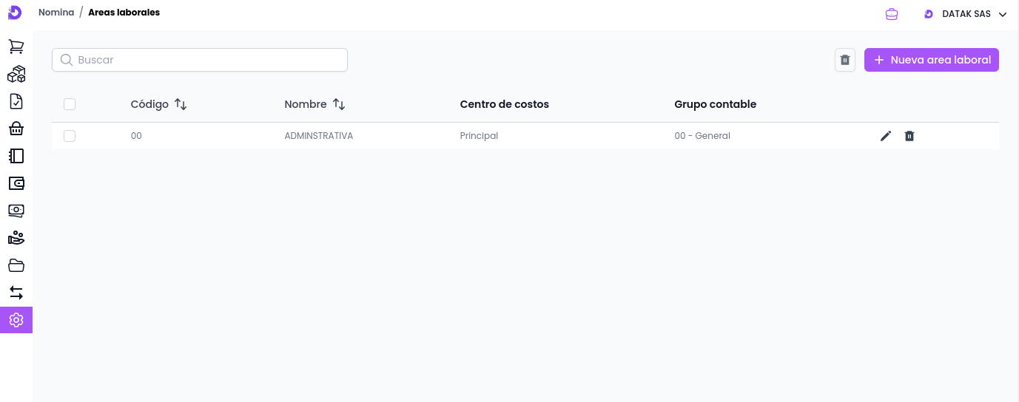
Task: Open the wallet sidebar module
Action: click(x=16, y=183)
